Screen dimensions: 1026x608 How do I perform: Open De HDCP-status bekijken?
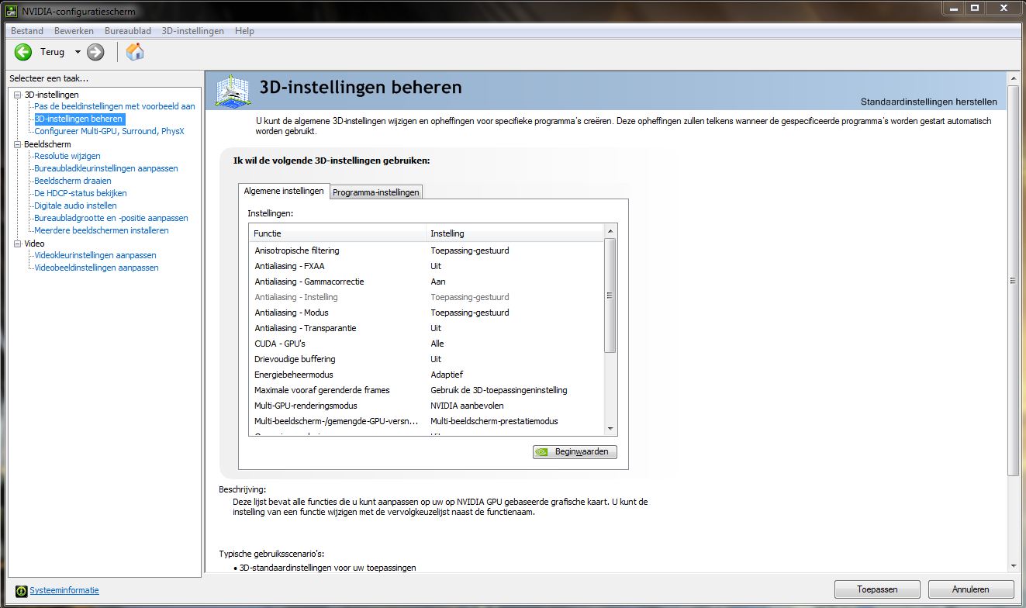(x=81, y=193)
